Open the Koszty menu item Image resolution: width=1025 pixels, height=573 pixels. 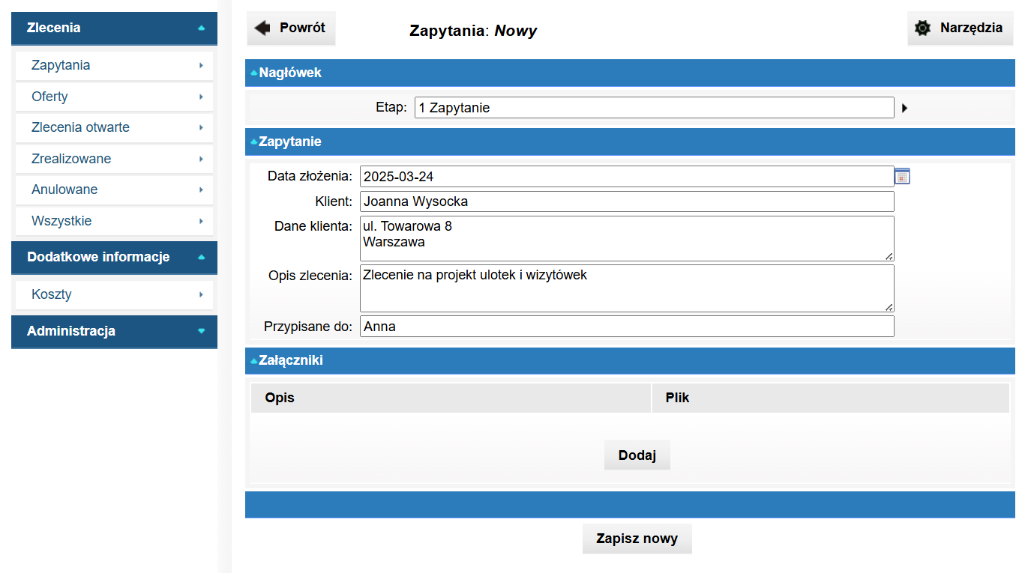[x=114, y=294]
